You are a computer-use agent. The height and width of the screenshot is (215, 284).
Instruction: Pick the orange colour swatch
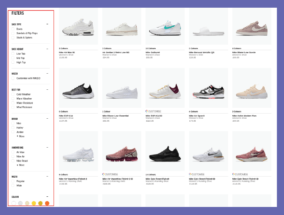click(x=47, y=203)
